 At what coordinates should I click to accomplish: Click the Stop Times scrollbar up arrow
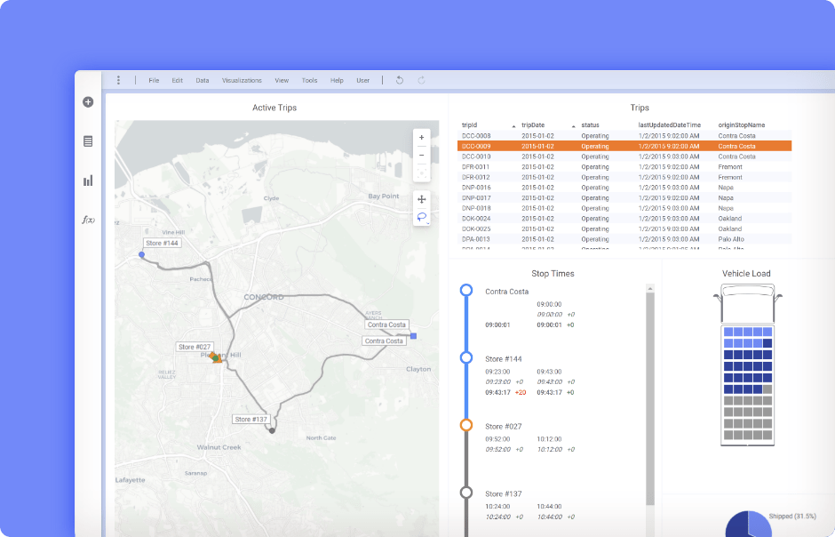point(650,288)
